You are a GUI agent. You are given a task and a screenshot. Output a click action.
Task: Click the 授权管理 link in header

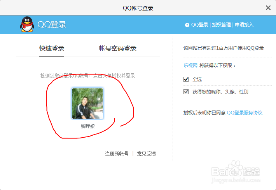221,25
